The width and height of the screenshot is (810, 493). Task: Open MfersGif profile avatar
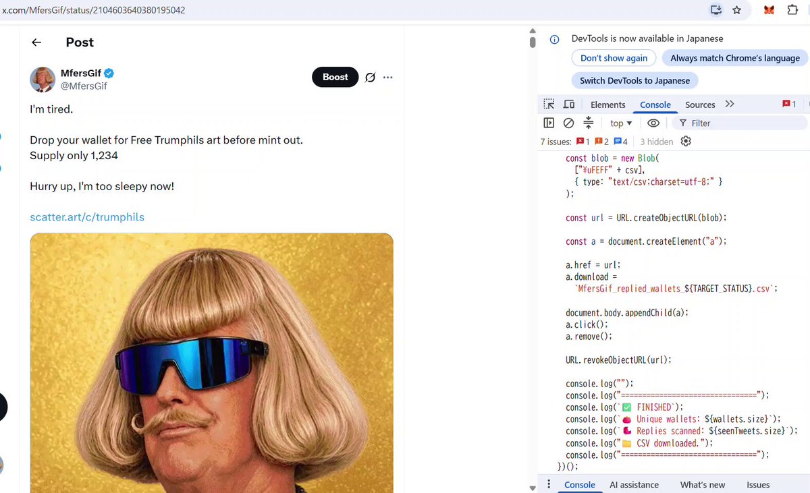point(43,80)
